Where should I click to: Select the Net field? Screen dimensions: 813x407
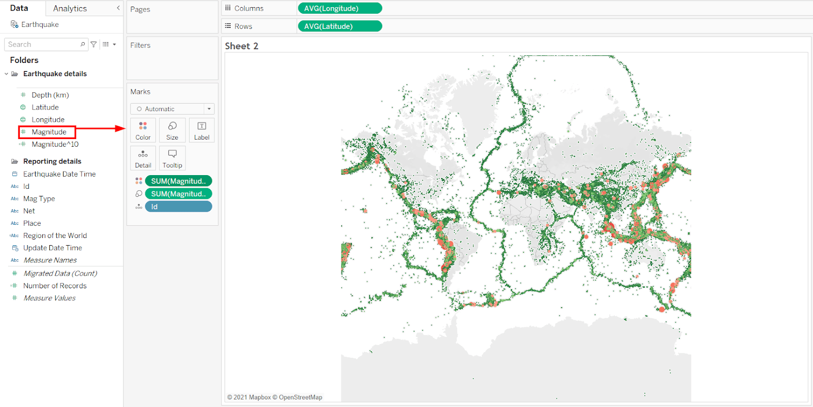click(x=29, y=211)
